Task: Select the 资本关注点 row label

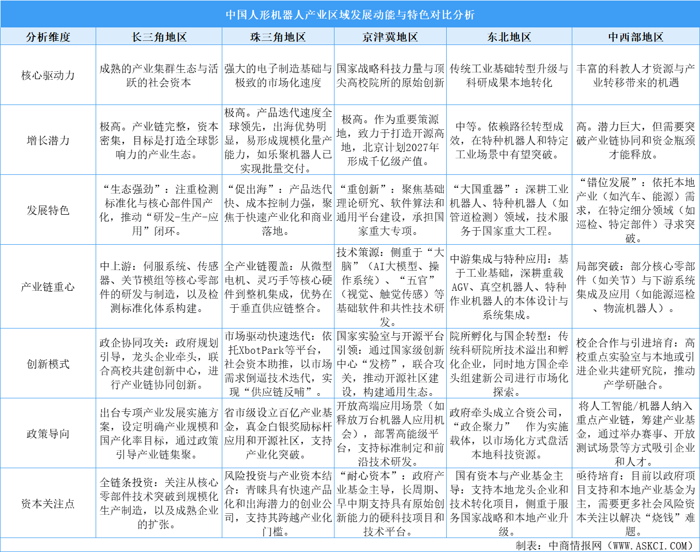Action: pos(48,503)
